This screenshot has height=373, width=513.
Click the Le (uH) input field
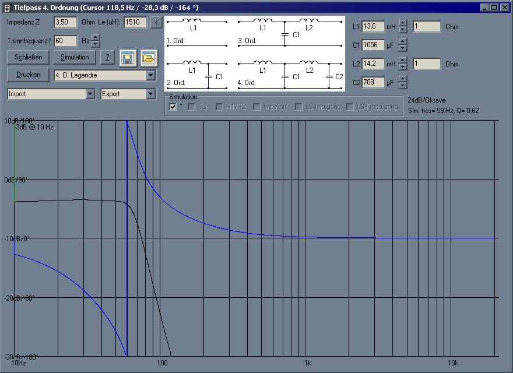click(x=135, y=22)
